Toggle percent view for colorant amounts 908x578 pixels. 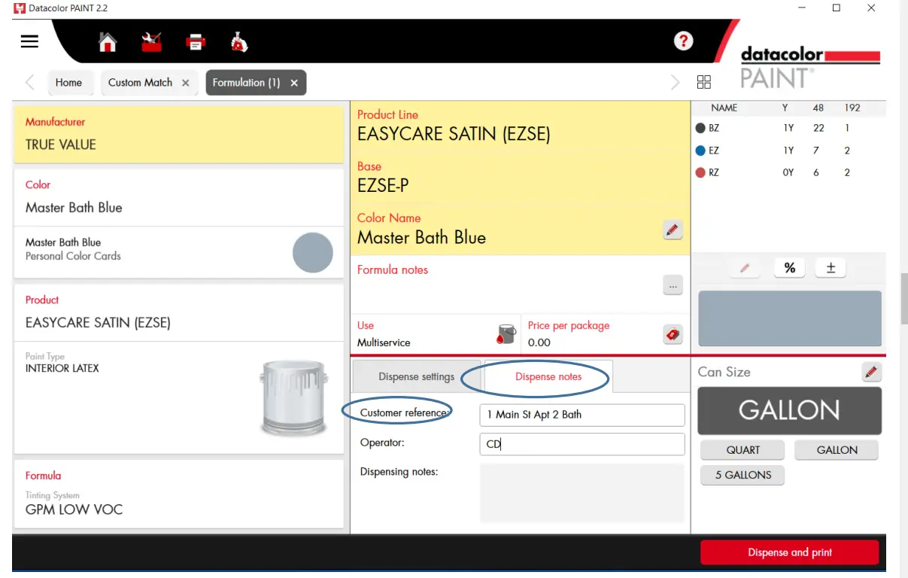(x=789, y=268)
